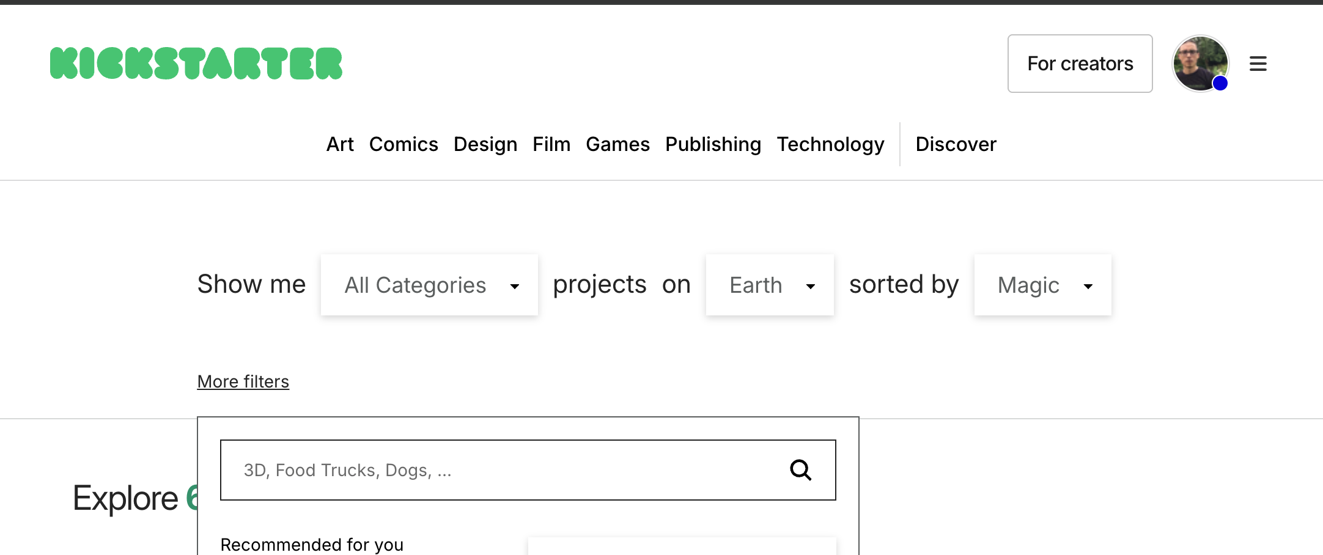Go to the Technology category

point(830,144)
